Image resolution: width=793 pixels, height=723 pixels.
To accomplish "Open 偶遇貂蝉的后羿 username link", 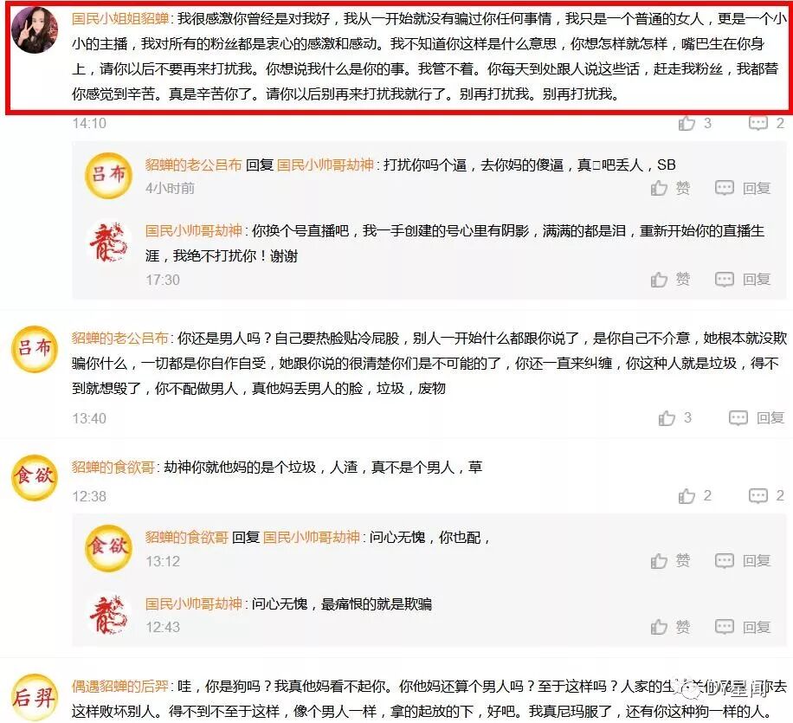I will tap(119, 686).
